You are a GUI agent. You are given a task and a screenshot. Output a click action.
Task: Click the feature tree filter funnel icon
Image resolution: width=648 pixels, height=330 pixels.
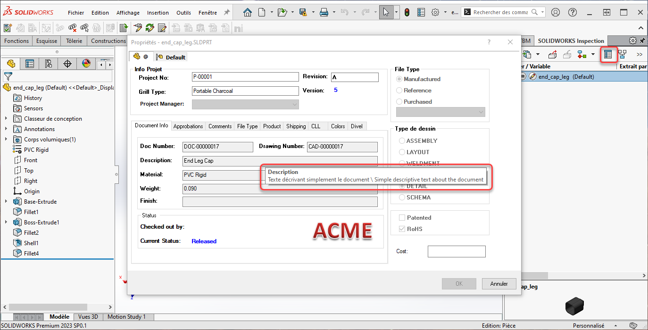pyautogui.click(x=8, y=76)
